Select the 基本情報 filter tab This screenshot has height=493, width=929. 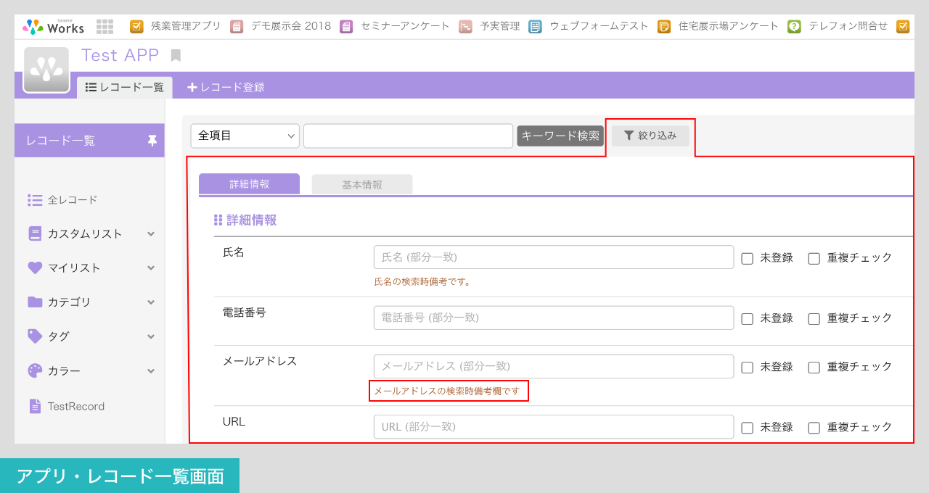point(362,185)
